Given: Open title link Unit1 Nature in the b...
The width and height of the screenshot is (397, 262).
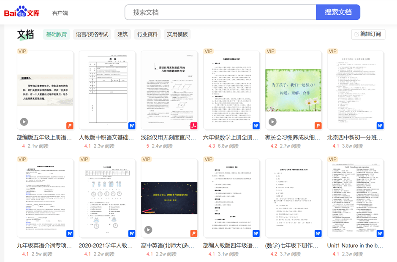Looking at the screenshot, I should tap(355, 246).
